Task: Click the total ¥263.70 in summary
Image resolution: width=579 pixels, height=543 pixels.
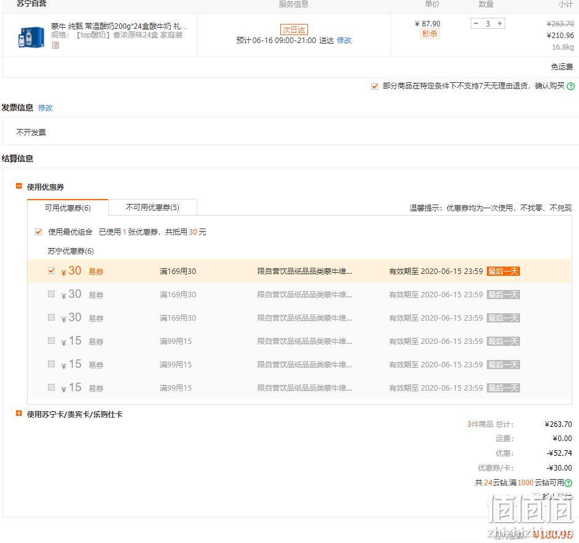Action: pyautogui.click(x=558, y=424)
